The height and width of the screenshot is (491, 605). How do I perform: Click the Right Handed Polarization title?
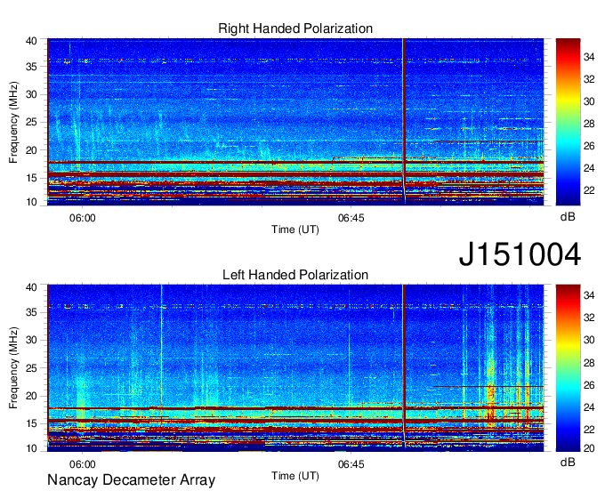point(295,28)
